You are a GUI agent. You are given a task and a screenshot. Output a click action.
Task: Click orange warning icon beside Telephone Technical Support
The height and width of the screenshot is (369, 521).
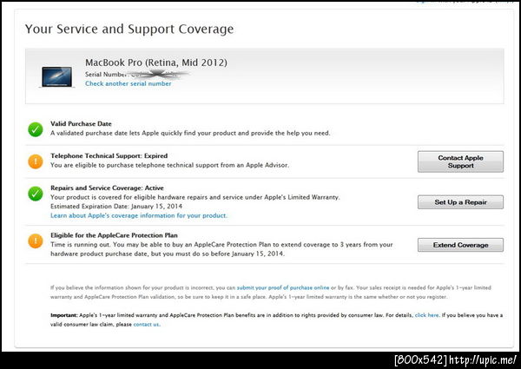coord(36,161)
